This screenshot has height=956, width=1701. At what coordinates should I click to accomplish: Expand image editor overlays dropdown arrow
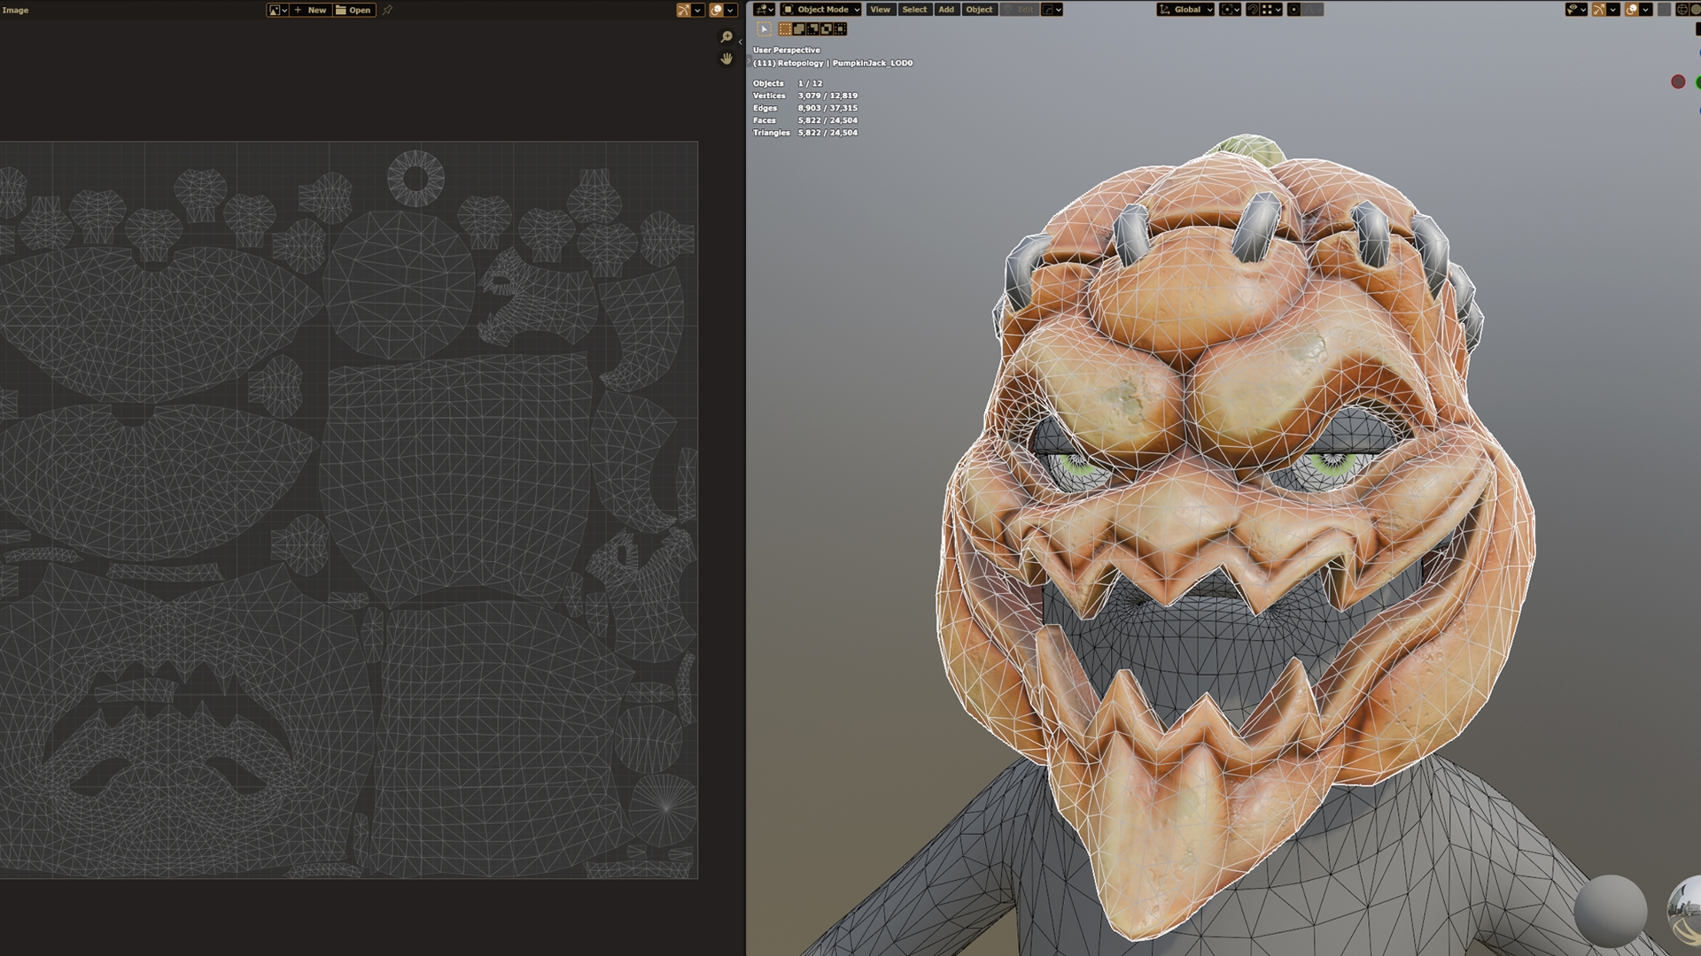click(x=730, y=10)
